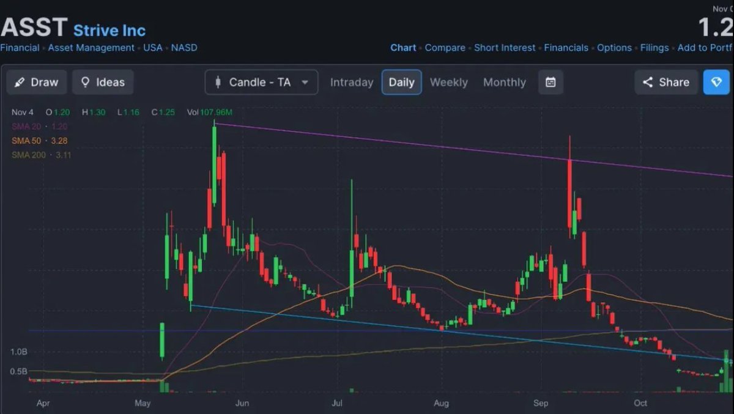Viewport: 734px width, 414px height.
Task: Toggle SMA 20 indicator visibility
Action: 26,126
